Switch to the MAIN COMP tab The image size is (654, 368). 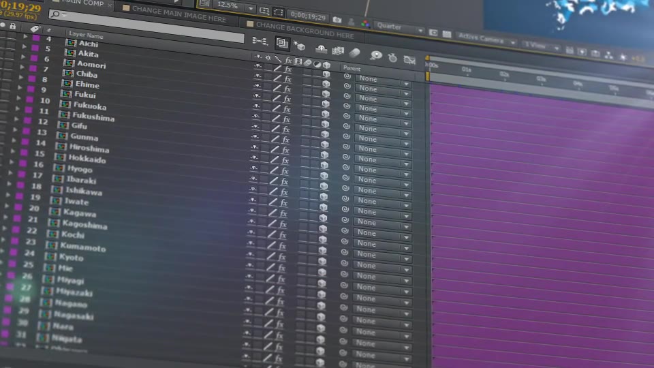82,3
